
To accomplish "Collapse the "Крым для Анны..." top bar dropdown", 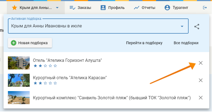I will pos(57,8).
